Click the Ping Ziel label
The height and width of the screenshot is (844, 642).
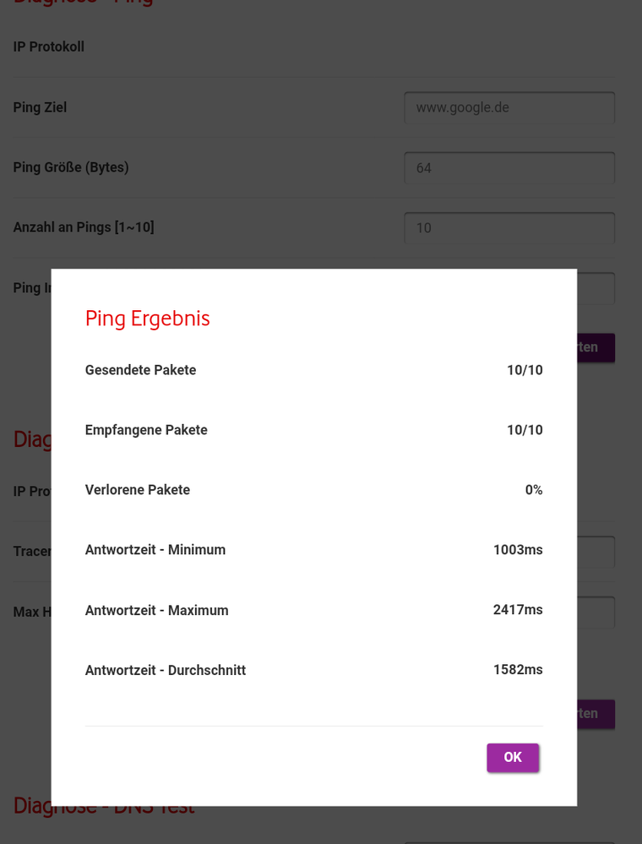pyautogui.click(x=40, y=107)
